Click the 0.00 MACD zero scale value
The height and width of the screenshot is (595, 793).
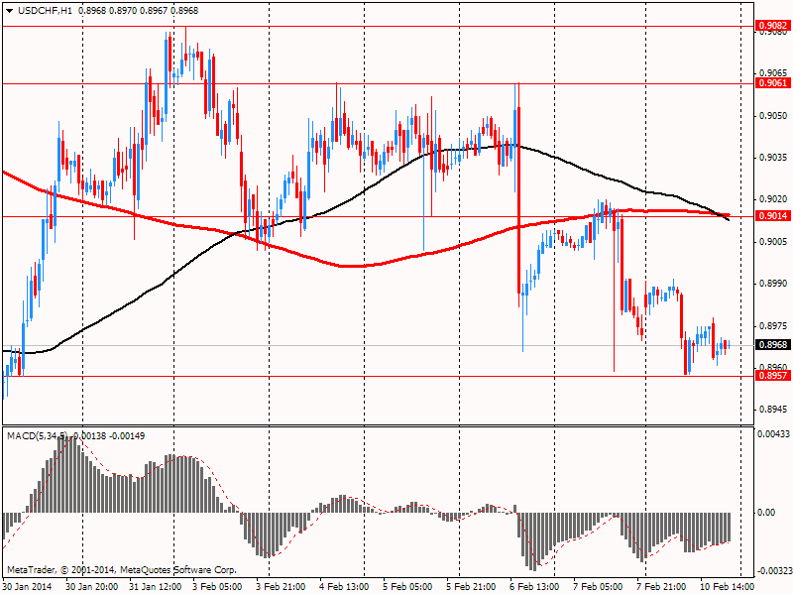click(766, 513)
